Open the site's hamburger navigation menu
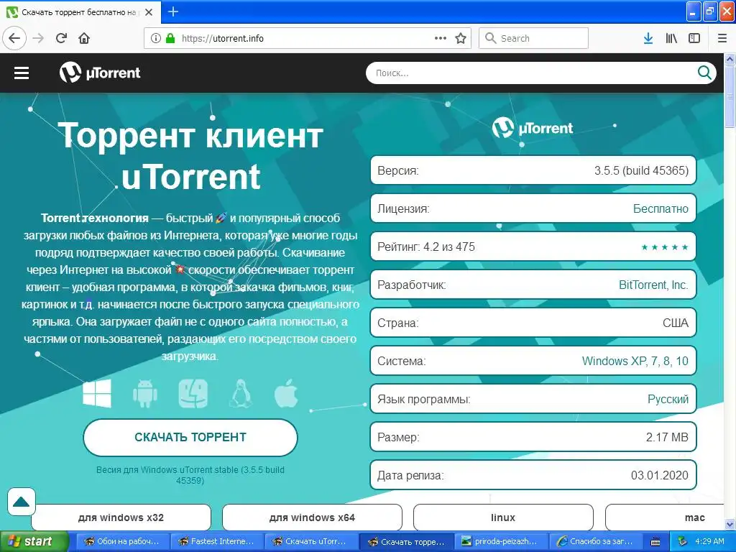This screenshot has height=552, width=736. click(x=22, y=73)
